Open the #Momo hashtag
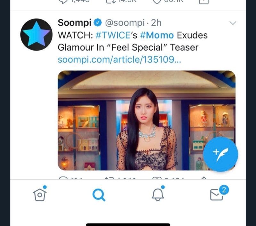The width and height of the screenshot is (256, 226). (157, 35)
